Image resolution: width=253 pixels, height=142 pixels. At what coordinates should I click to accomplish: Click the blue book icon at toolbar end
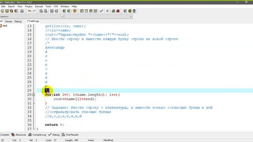tap(134, 11)
